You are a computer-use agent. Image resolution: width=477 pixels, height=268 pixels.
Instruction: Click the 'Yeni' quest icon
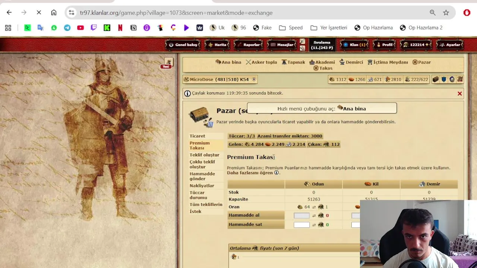(168, 62)
